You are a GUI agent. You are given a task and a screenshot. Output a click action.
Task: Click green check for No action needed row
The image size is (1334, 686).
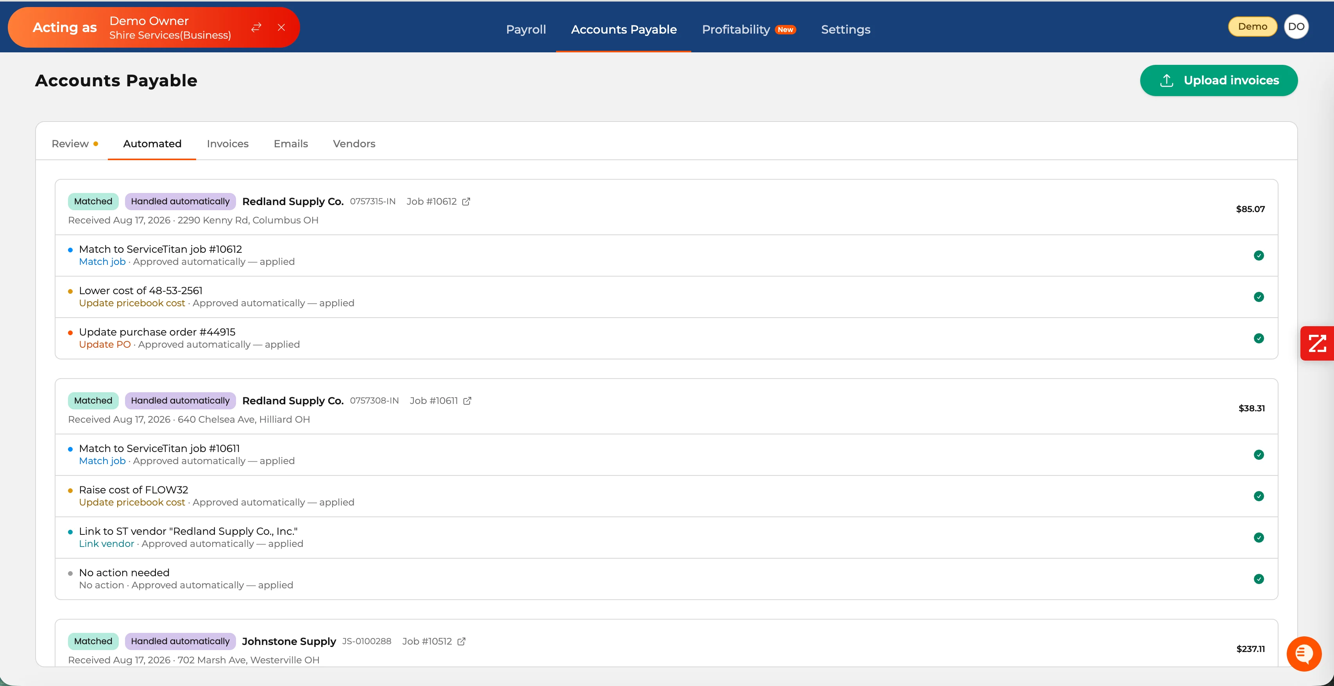[1259, 579]
